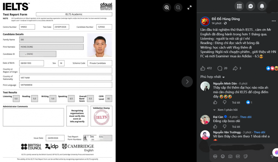278x162 pixels.
Task: View reaction on Minh Dân's comment
Action: 249,102
